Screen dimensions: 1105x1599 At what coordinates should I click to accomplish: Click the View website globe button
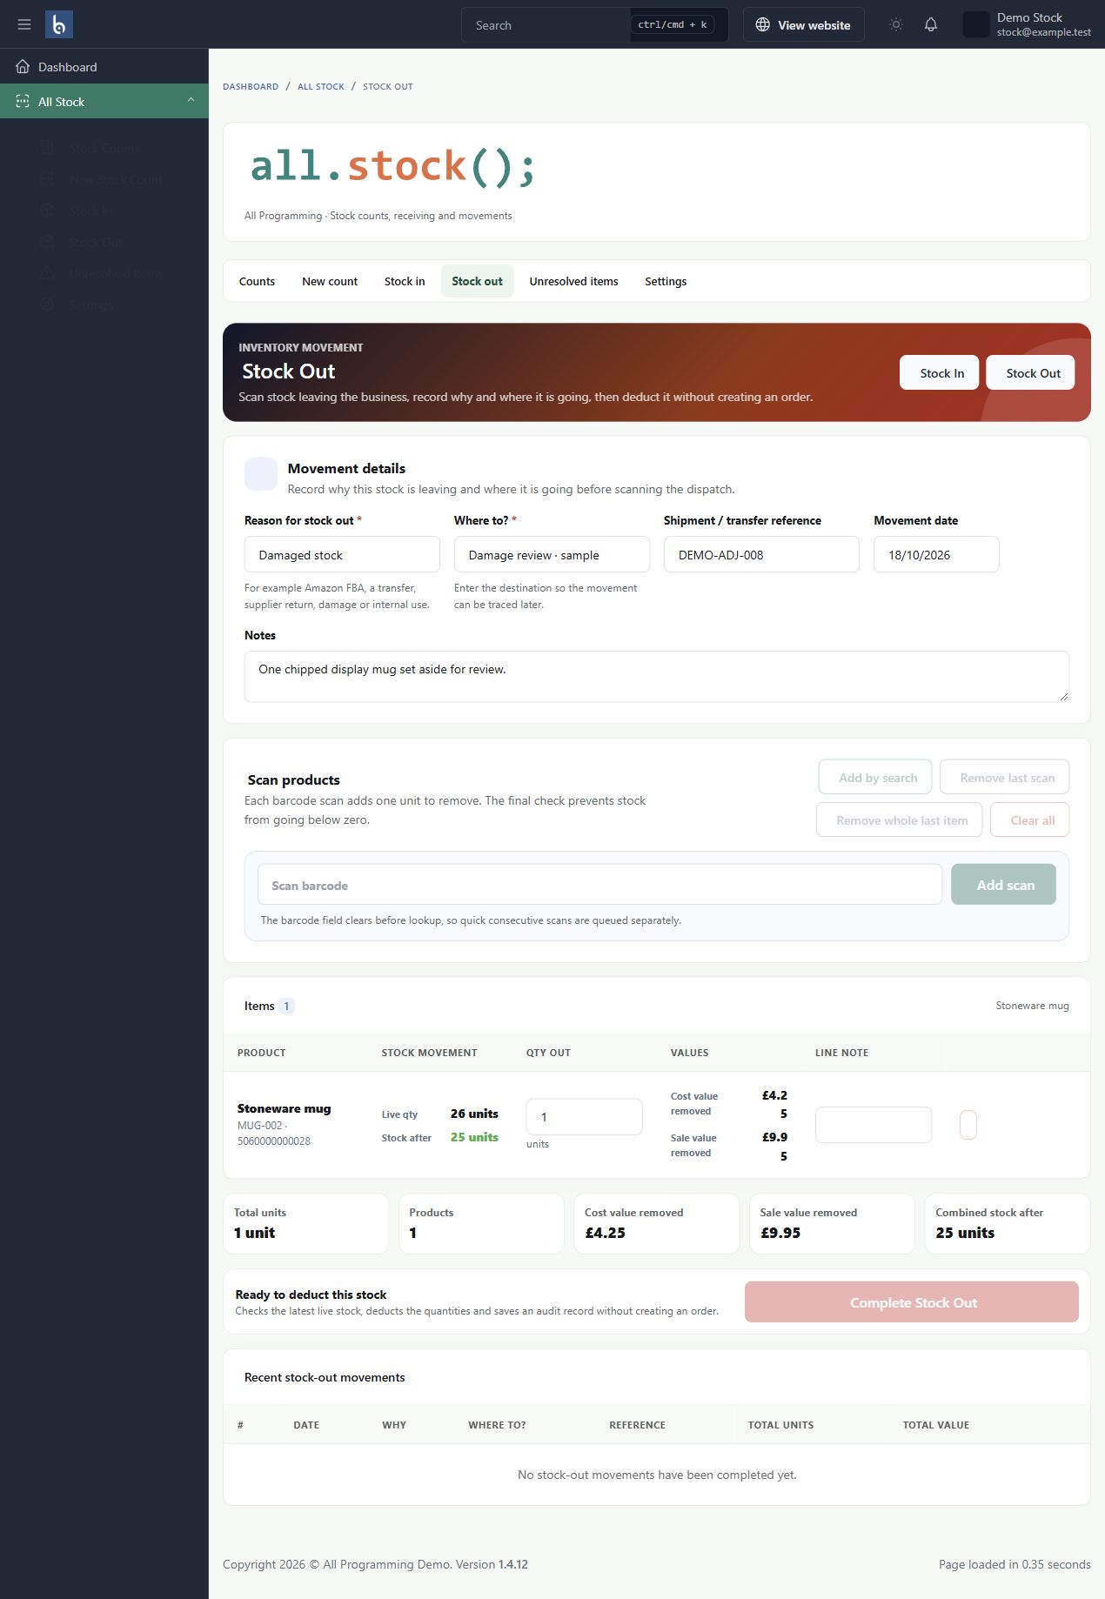[803, 25]
